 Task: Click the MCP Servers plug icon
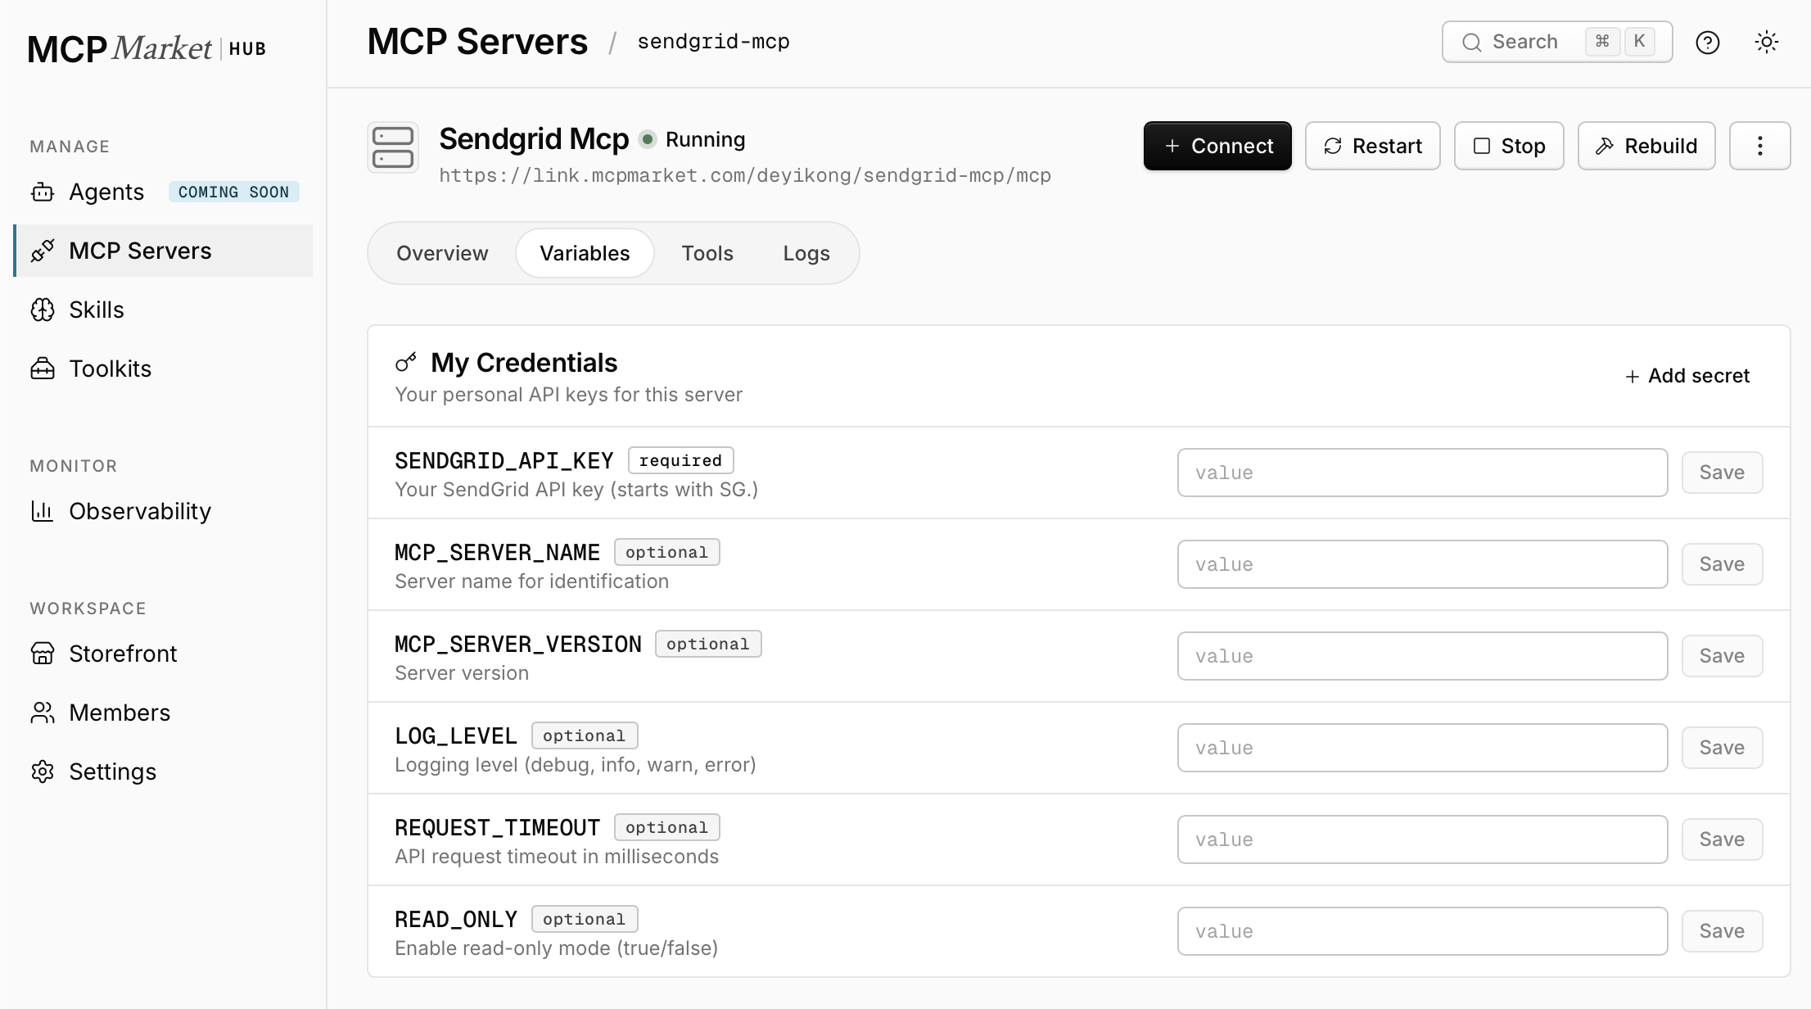tap(43, 251)
